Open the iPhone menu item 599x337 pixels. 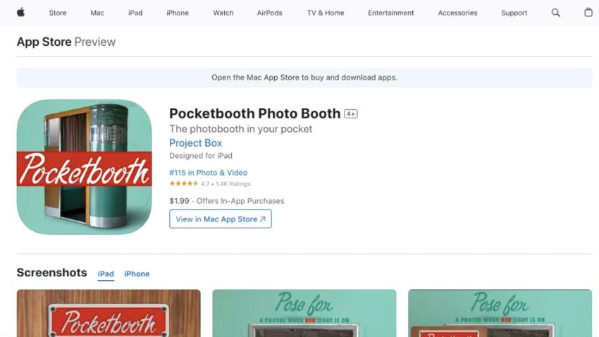pos(178,13)
